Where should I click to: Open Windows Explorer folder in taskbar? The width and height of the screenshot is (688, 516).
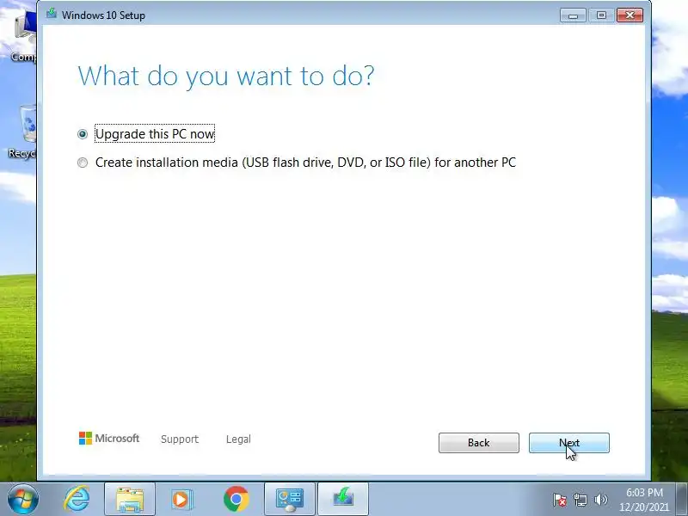pos(130,499)
